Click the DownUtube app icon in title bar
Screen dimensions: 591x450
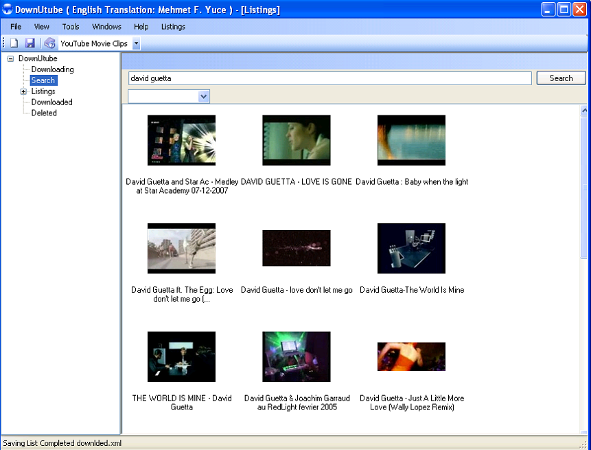click(7, 10)
